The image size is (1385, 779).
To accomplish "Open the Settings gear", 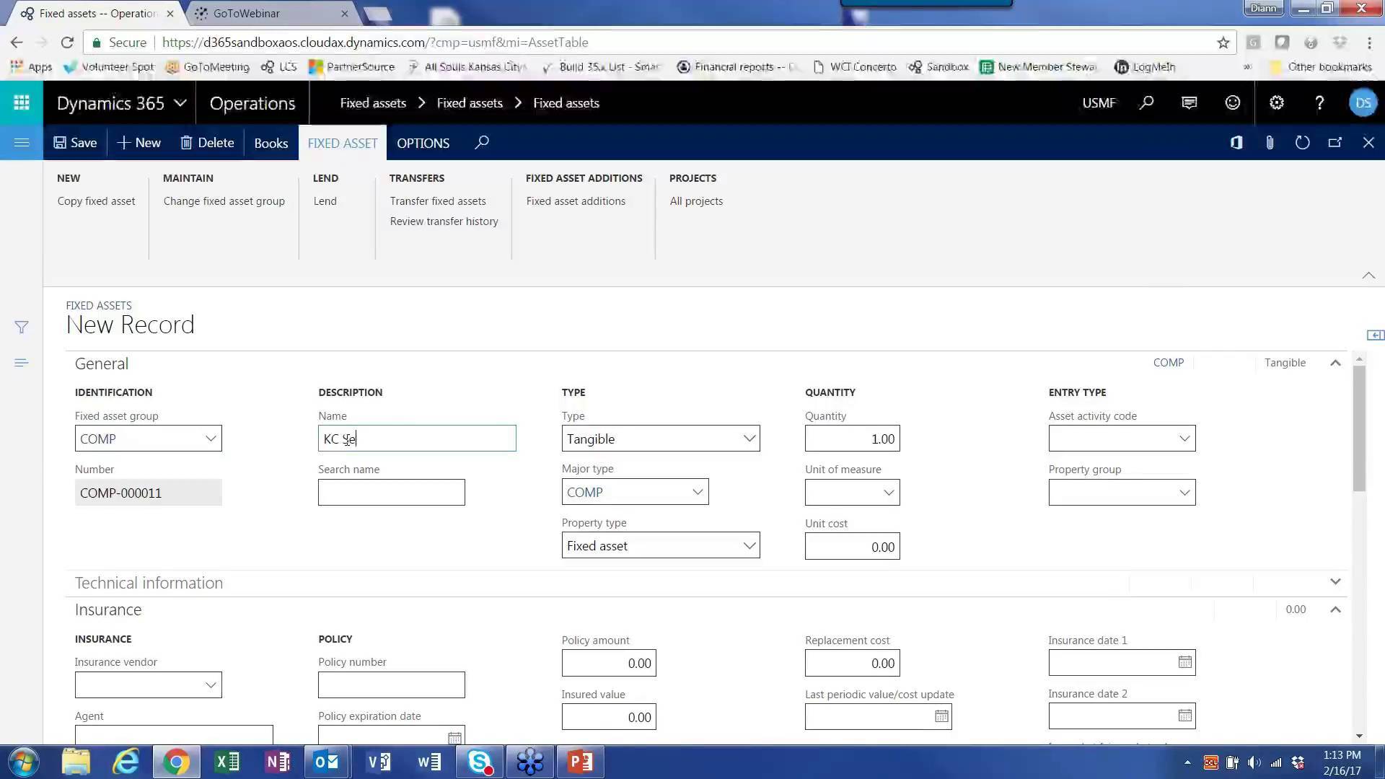I will (1276, 102).
